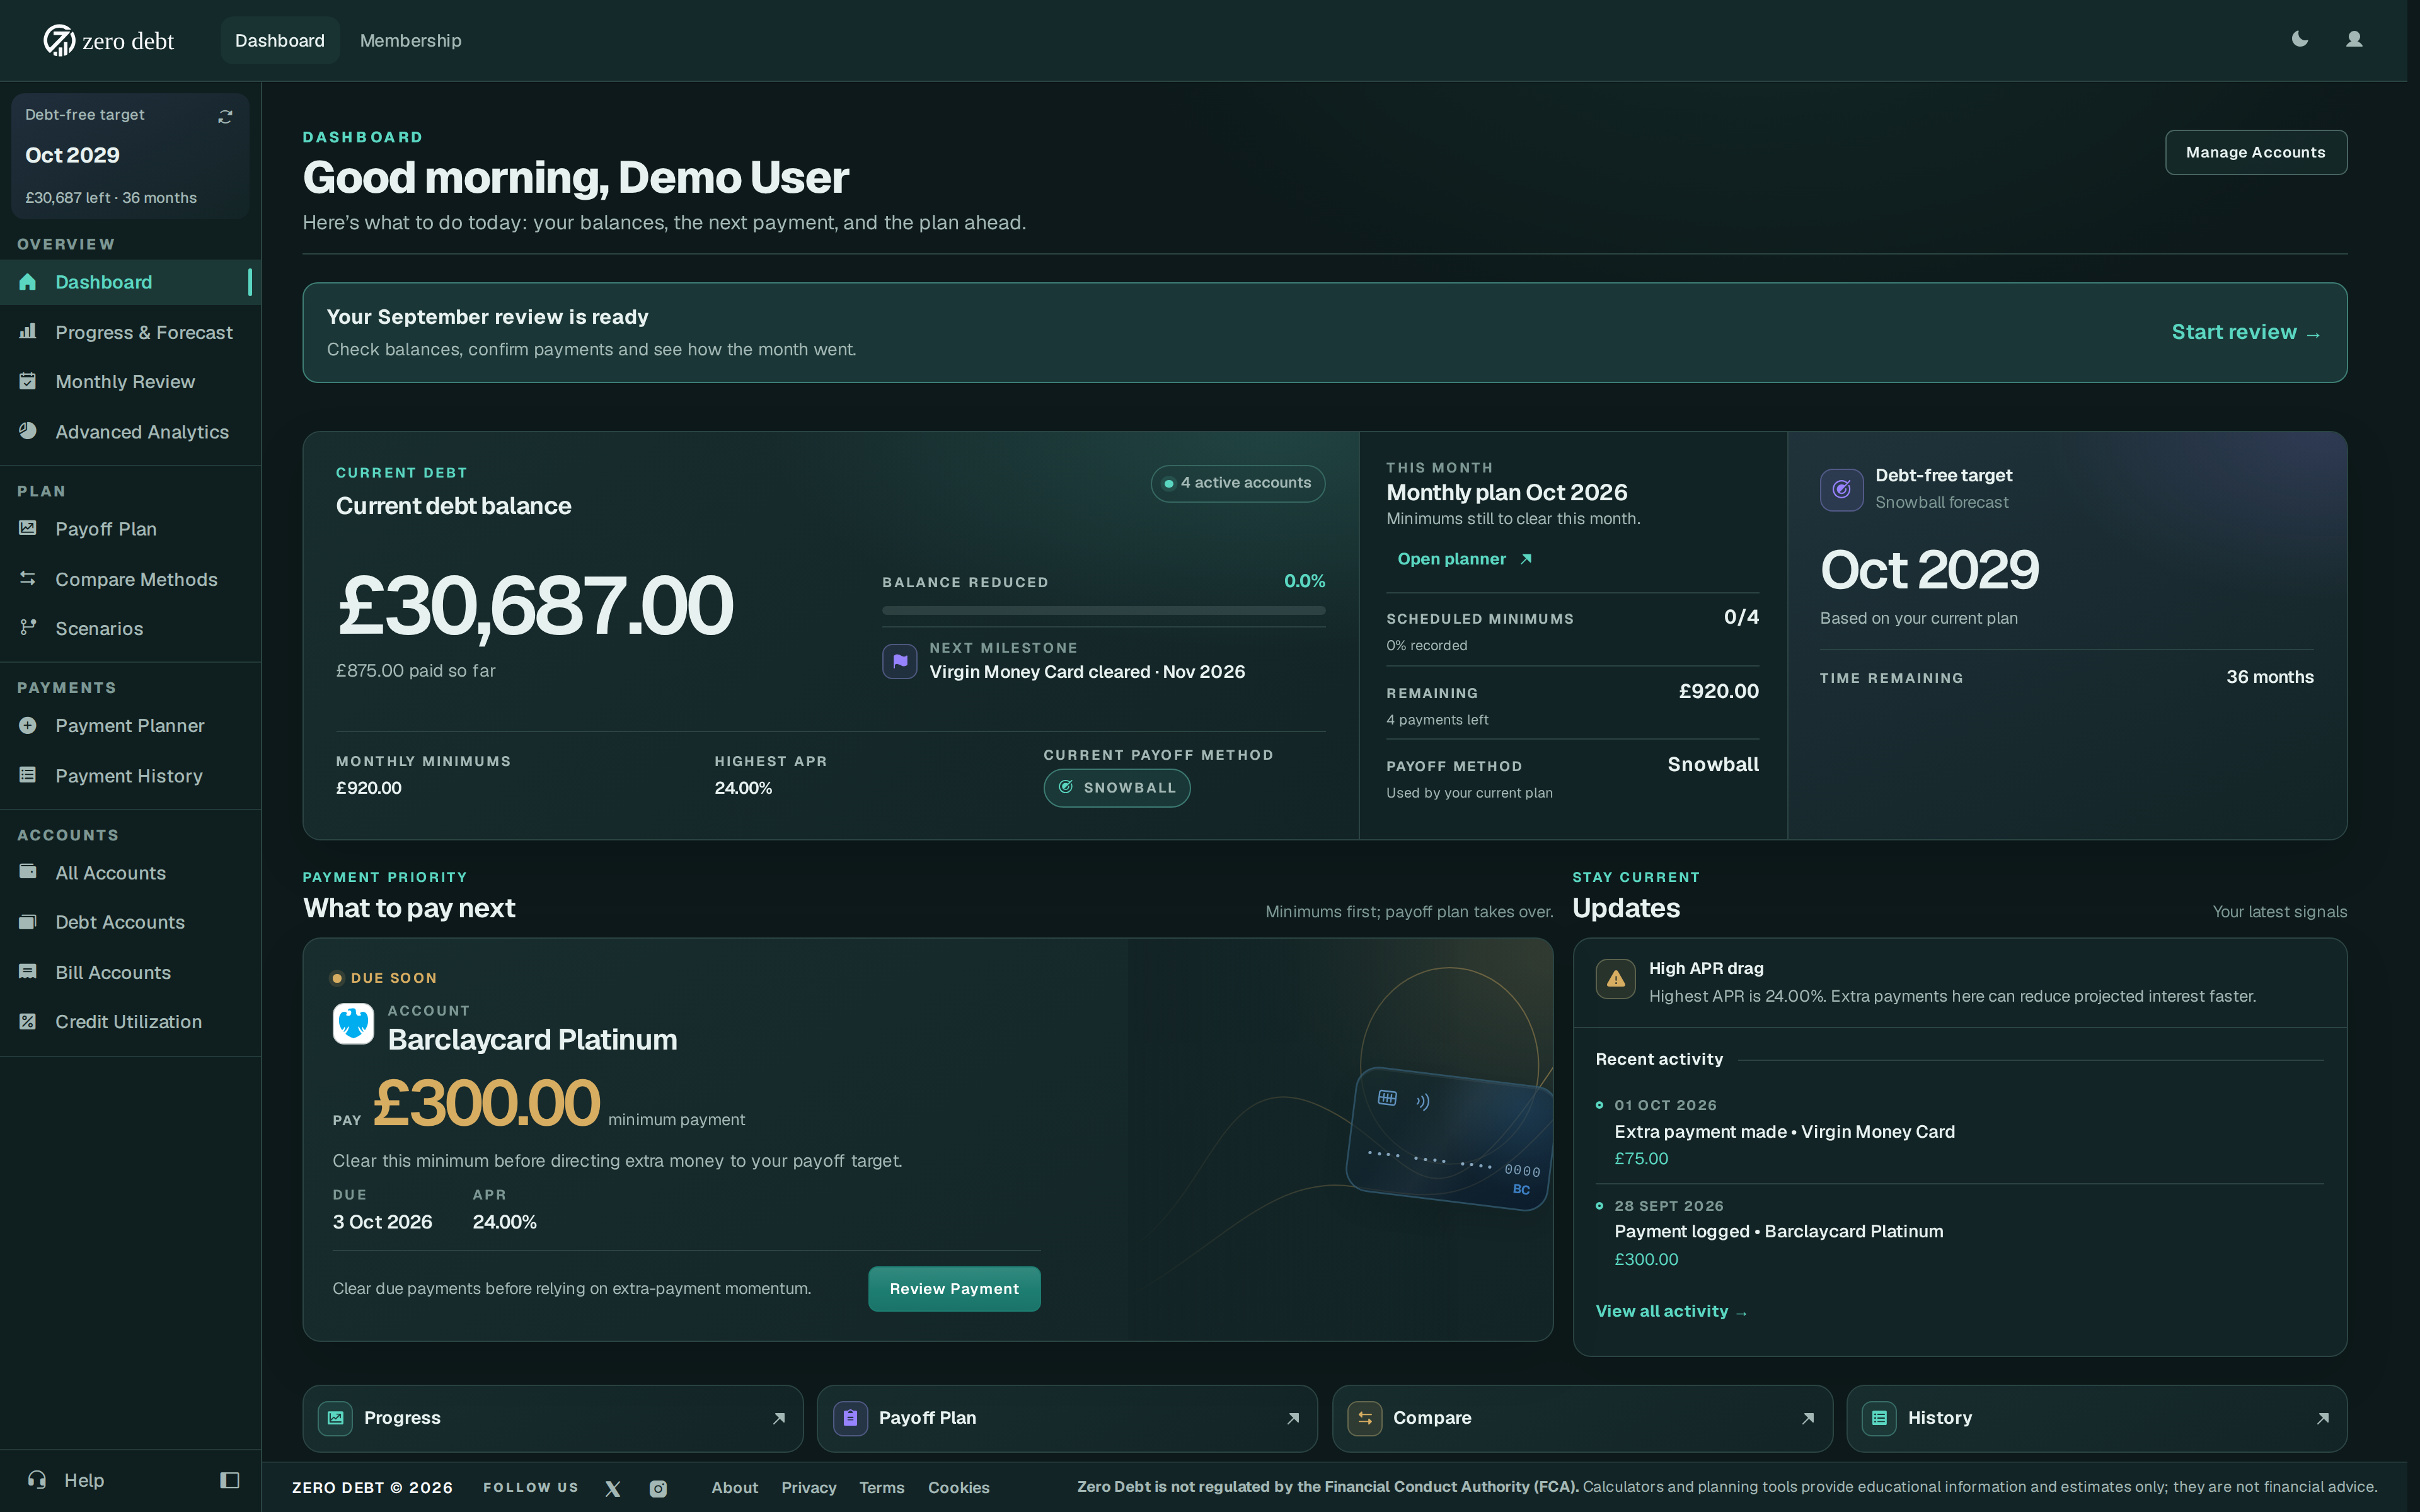Viewport: 2420px width, 1512px height.
Task: Click the Manage Accounts button
Action: [x=2255, y=152]
